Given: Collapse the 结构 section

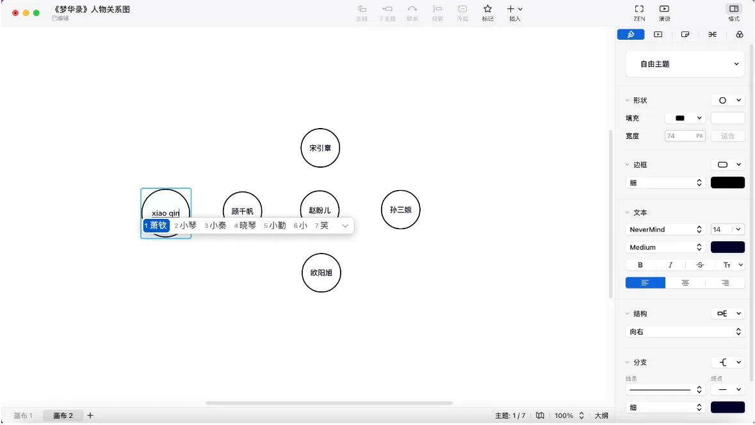Looking at the screenshot, I should 628,314.
